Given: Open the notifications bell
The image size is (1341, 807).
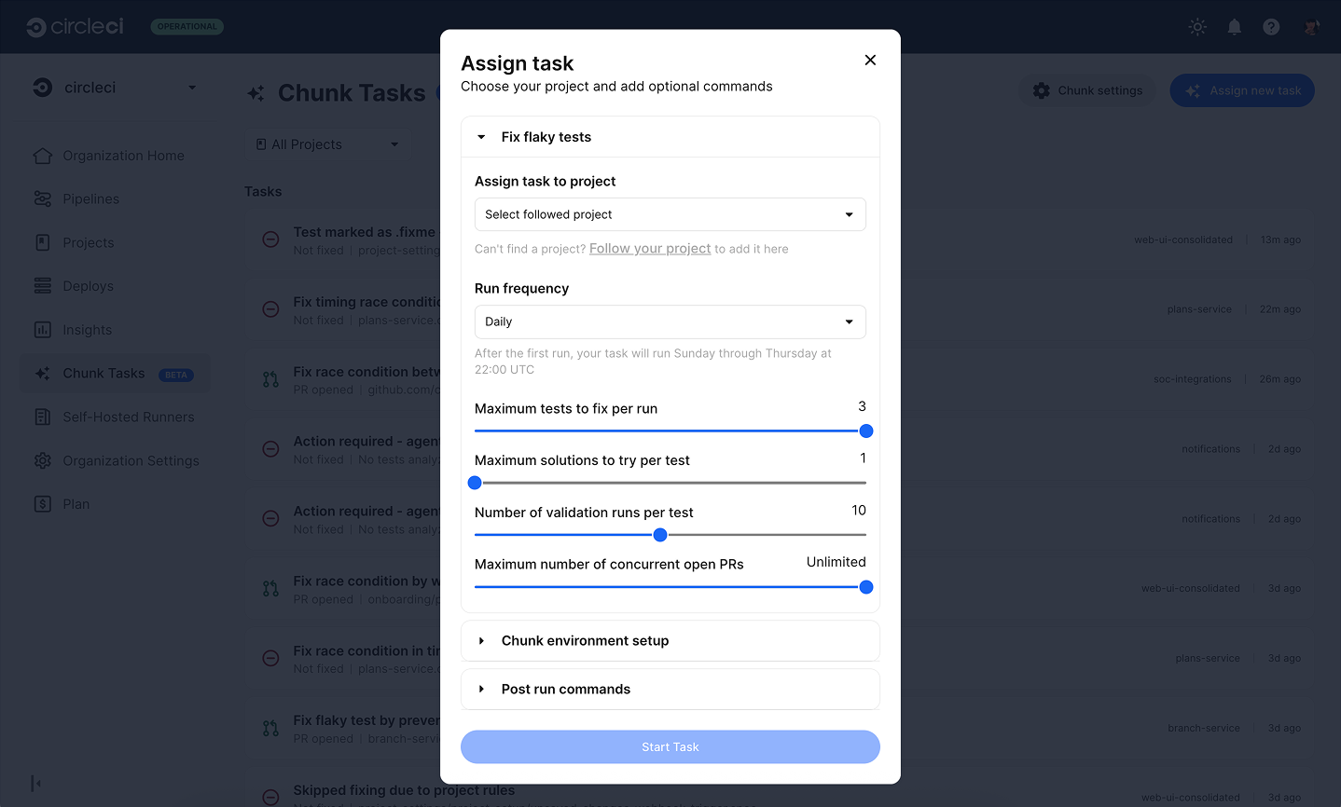Looking at the screenshot, I should click(1234, 26).
